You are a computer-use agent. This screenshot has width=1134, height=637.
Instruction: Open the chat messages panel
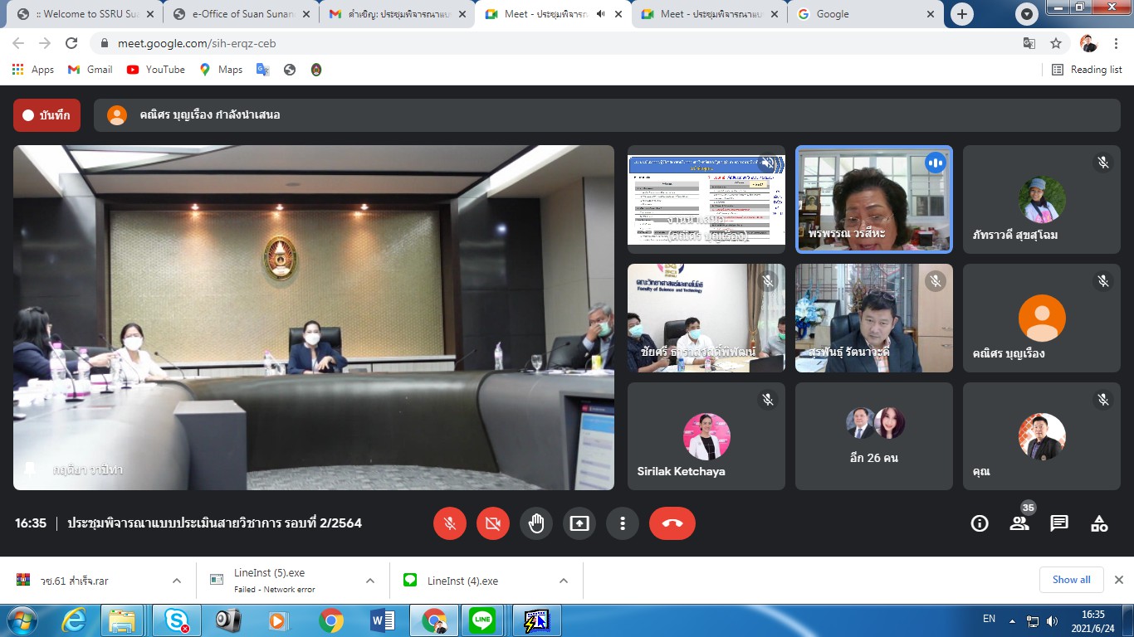1059,523
